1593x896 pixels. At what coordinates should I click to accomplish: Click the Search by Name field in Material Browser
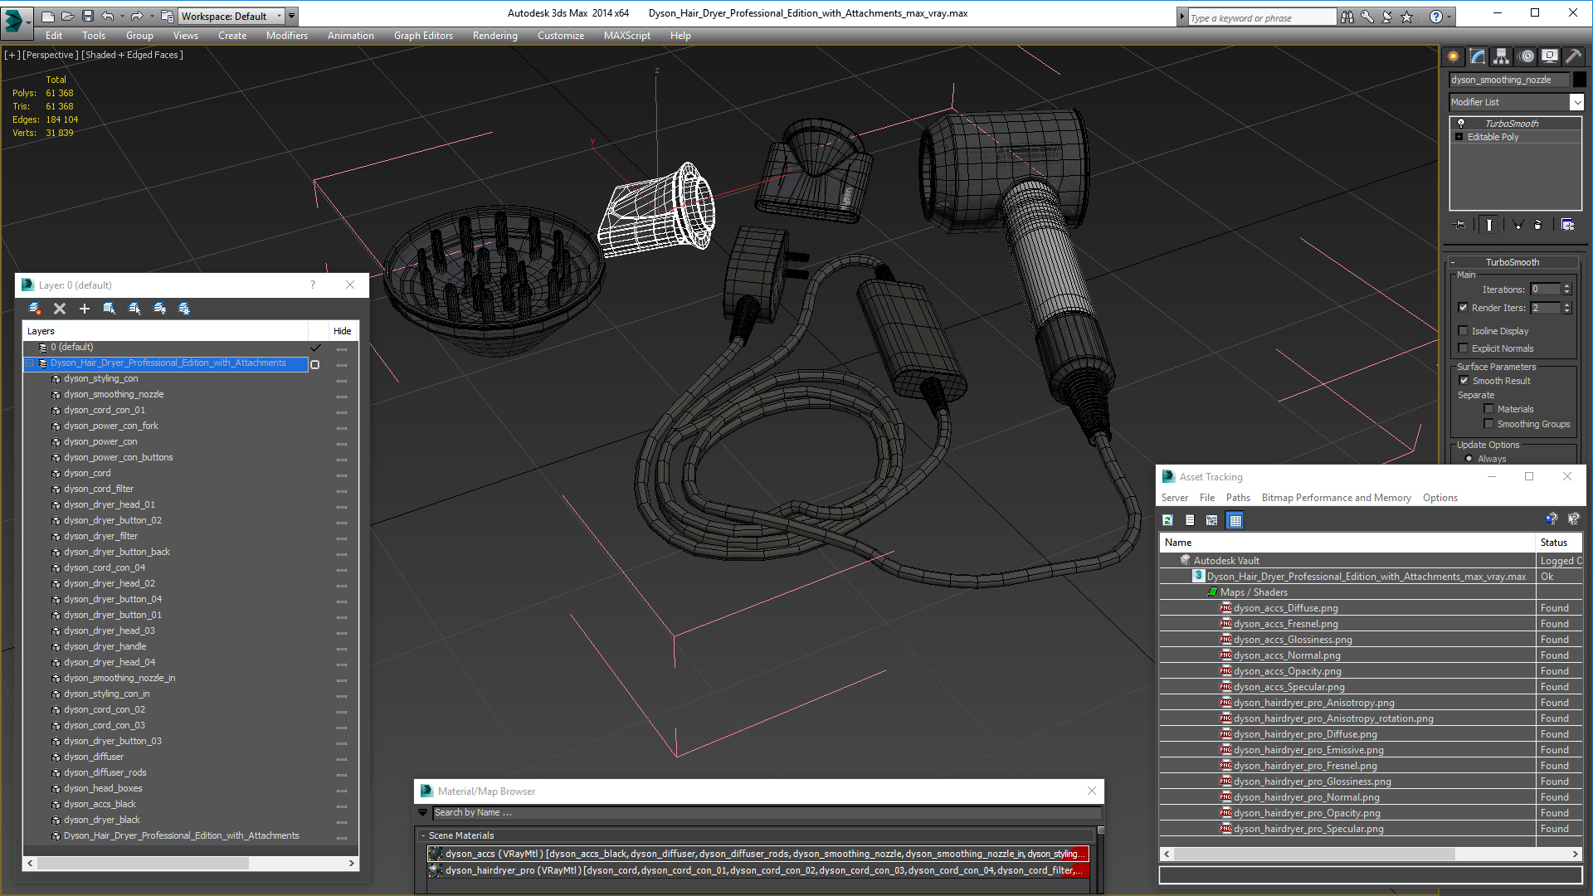pos(767,813)
